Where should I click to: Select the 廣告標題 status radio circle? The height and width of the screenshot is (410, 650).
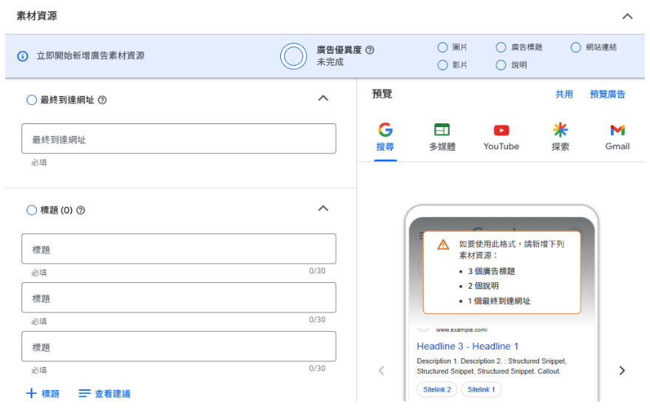(x=501, y=47)
